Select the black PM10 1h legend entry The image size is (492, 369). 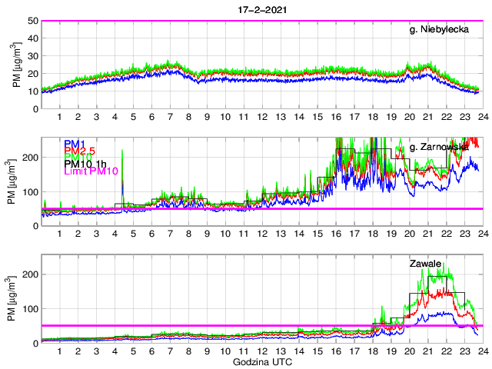click(x=85, y=163)
